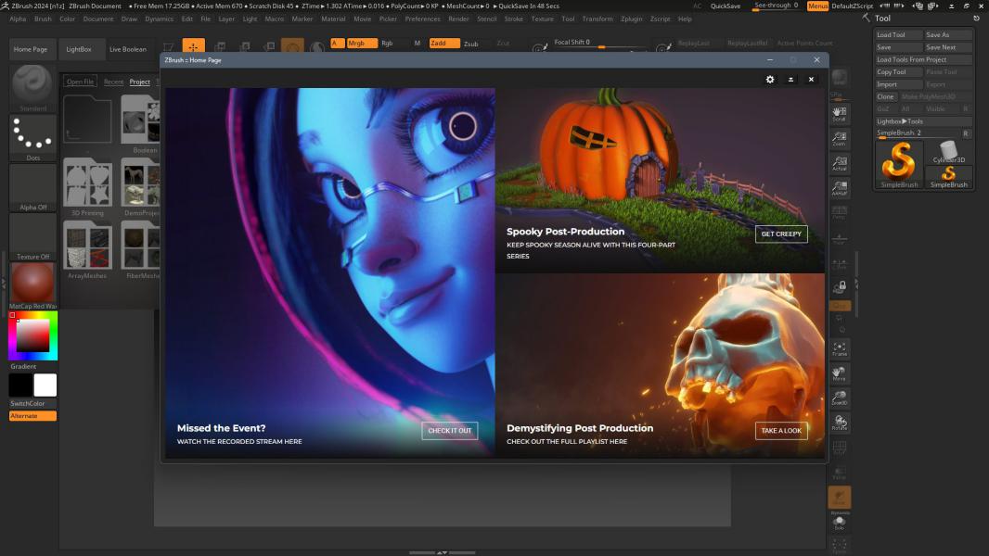Toggle Rgb mode
Viewport: 989px width, 556px height.
tap(387, 44)
